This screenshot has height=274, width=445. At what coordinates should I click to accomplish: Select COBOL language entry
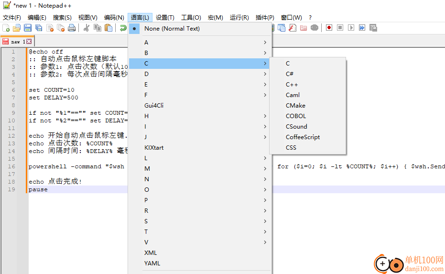pos(308,116)
